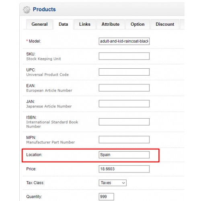The height and width of the screenshot is (201, 201).
Task: Focus the SKU text field
Action: pyautogui.click(x=124, y=56)
